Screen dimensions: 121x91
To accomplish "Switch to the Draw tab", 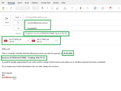I will (27, 3).
